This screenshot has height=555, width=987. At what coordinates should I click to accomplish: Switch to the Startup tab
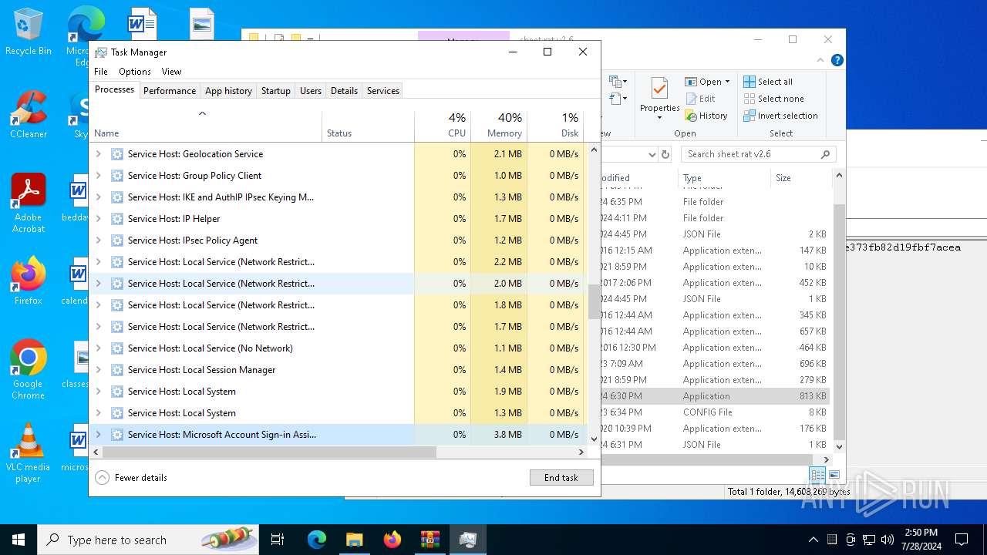coord(275,91)
